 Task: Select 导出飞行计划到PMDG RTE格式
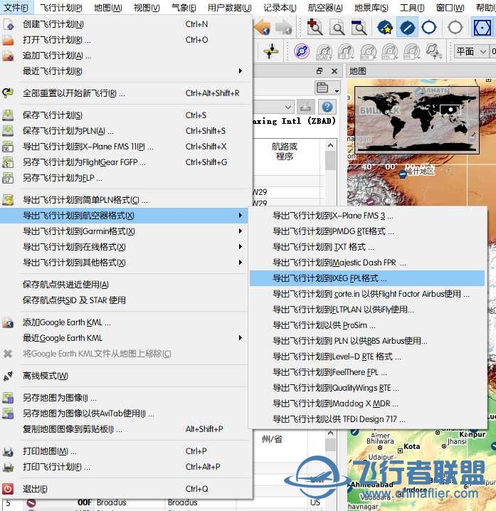tap(367, 231)
